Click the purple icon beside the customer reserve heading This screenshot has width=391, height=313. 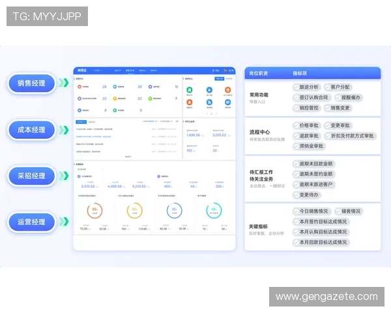coord(158,176)
